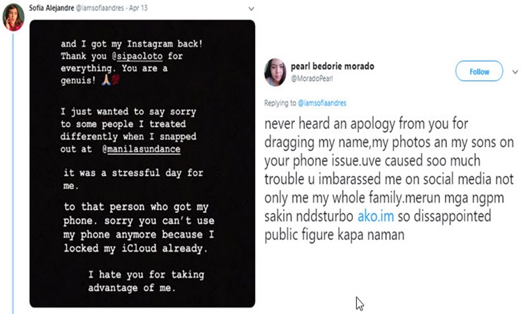
Task: Open the chevron menu beside Follow
Action: (515, 72)
